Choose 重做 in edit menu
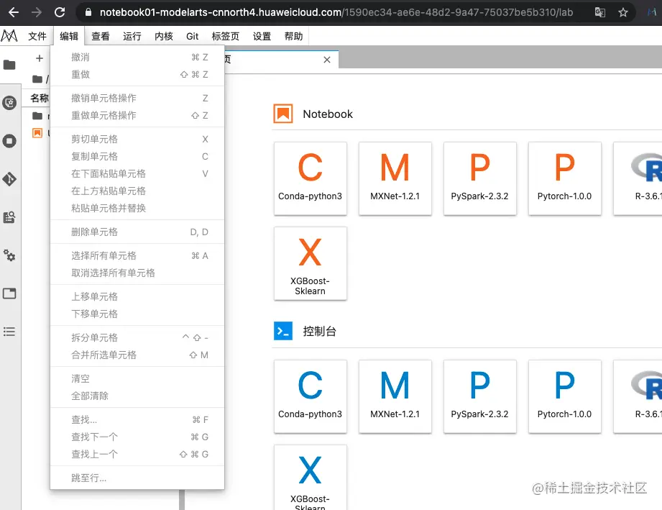 point(137,74)
